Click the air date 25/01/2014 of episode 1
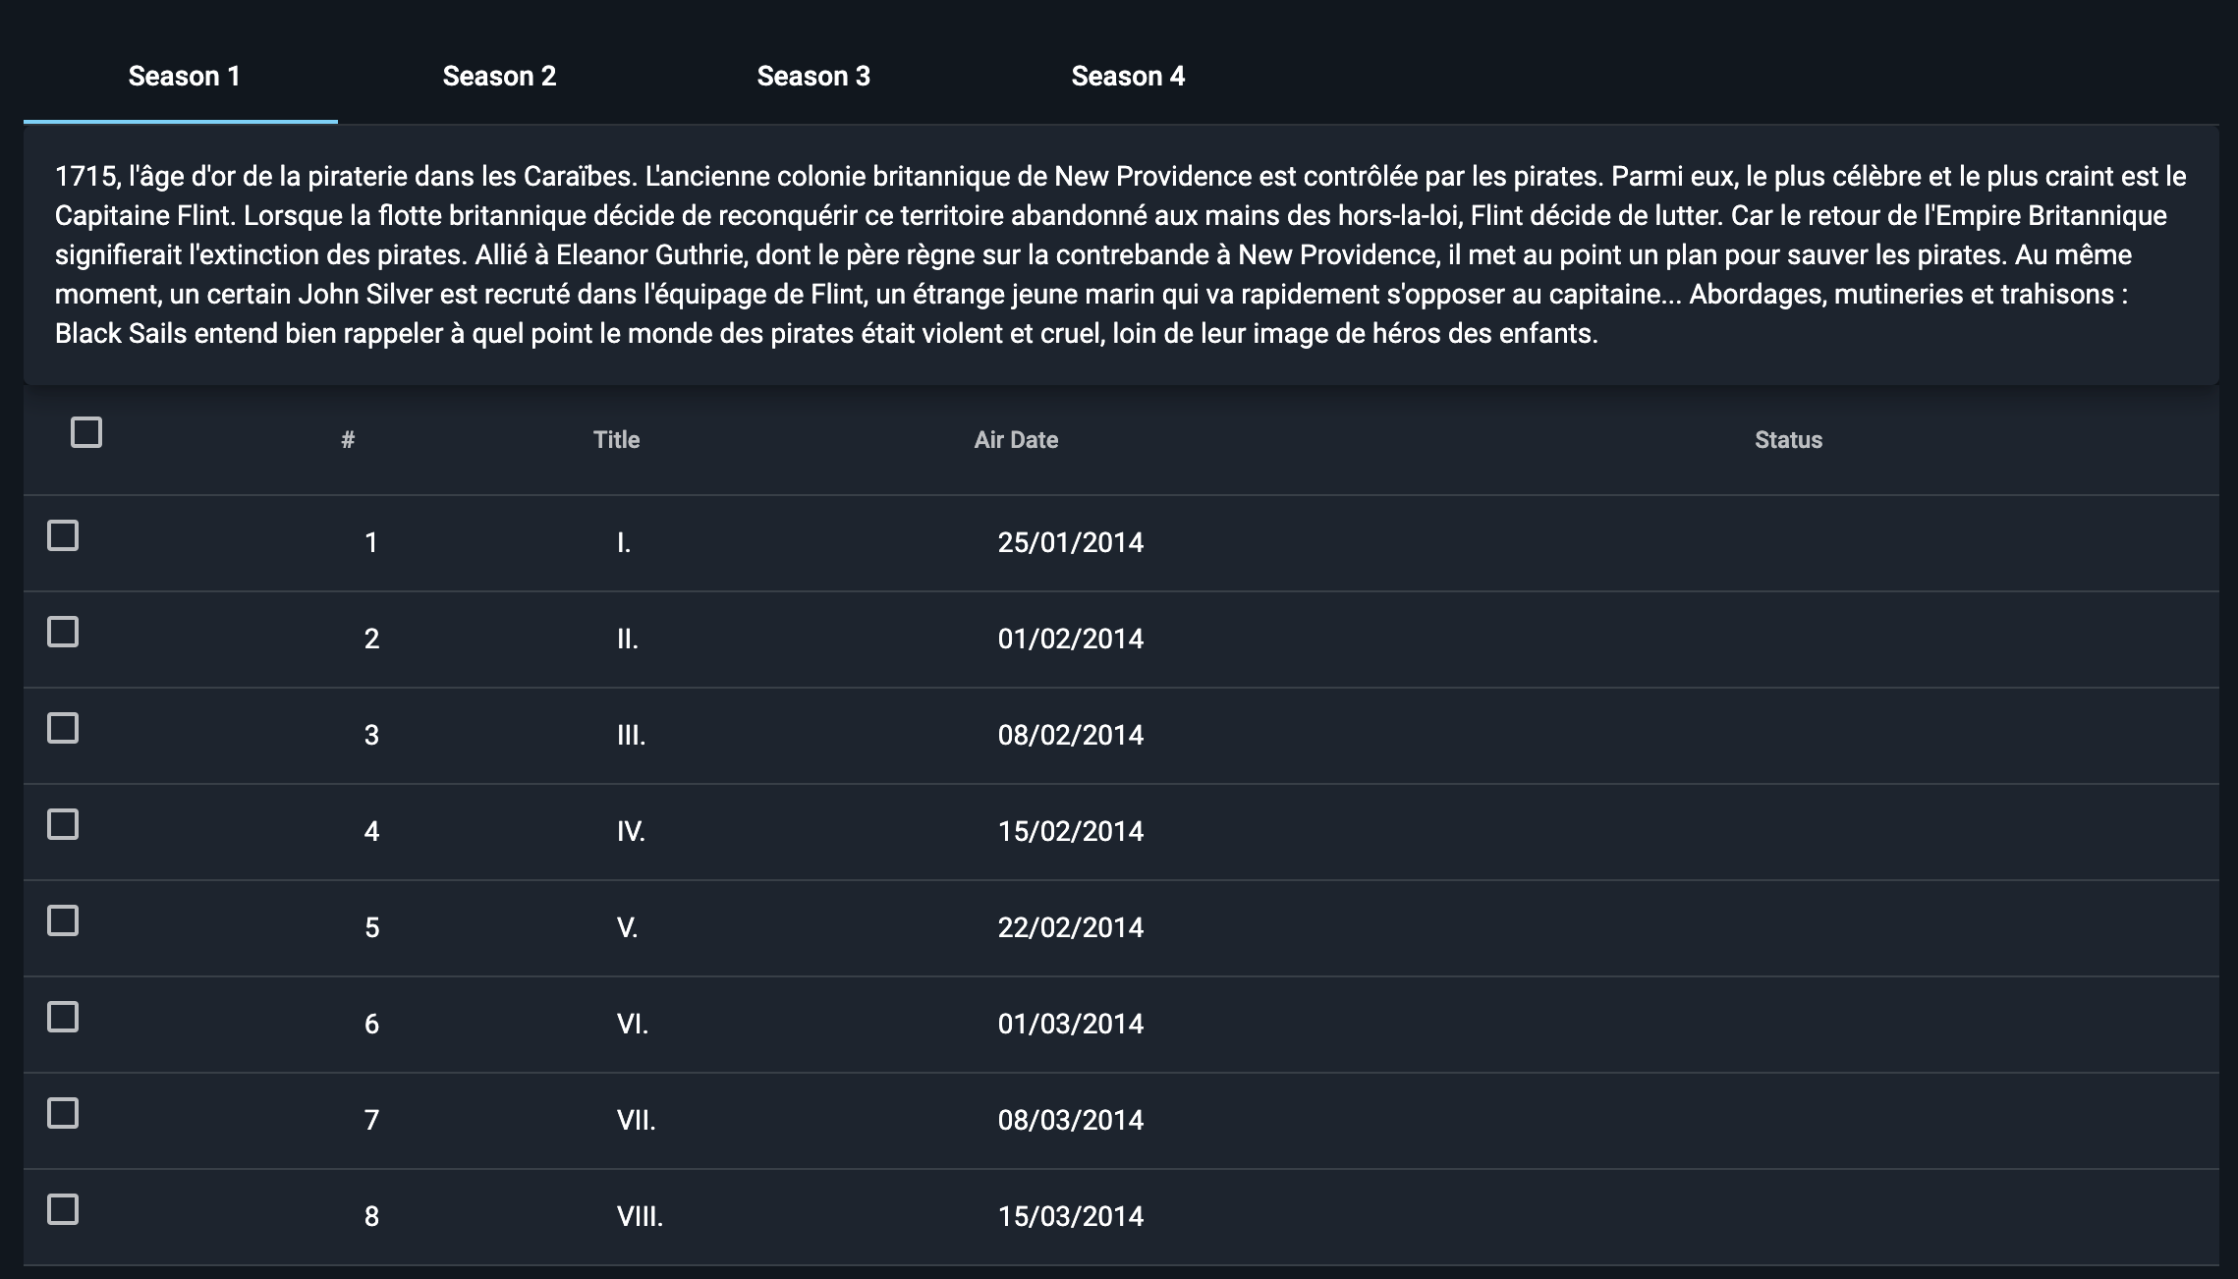 click(1071, 543)
